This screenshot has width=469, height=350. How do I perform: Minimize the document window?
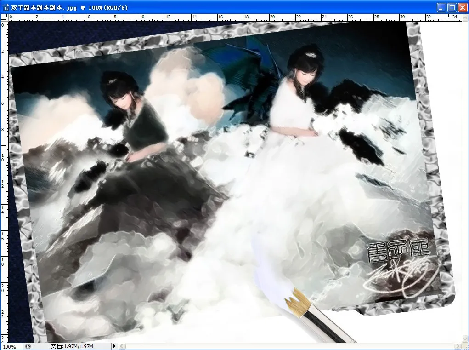coord(441,7)
